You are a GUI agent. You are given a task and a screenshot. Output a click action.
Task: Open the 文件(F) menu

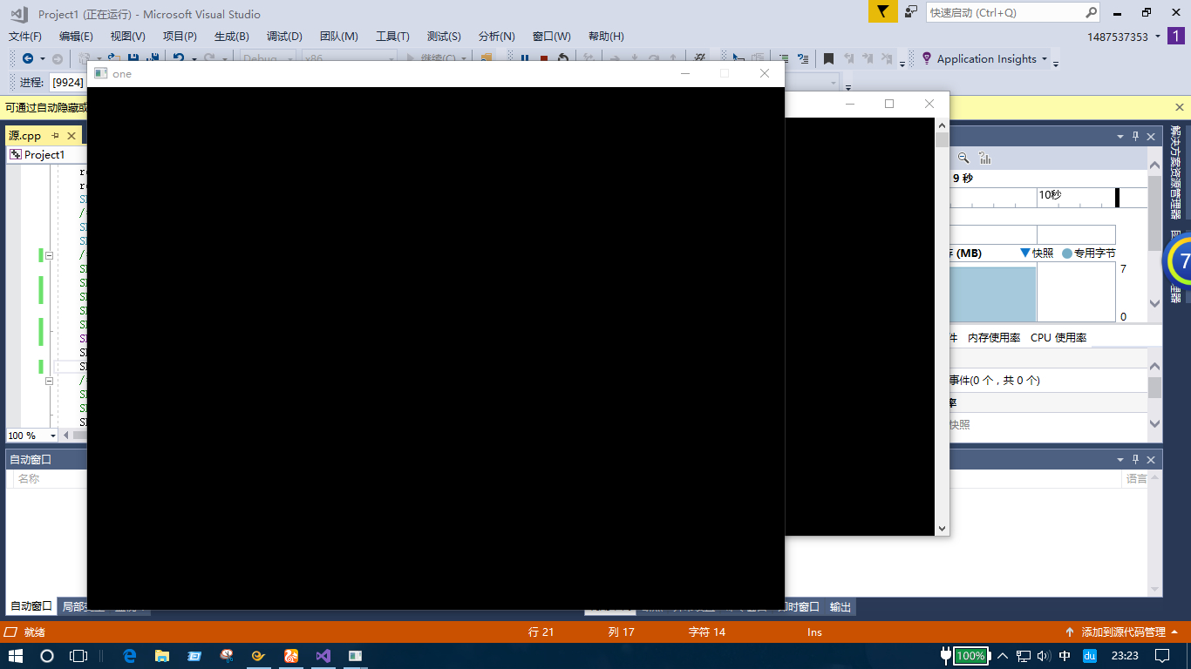pyautogui.click(x=25, y=37)
